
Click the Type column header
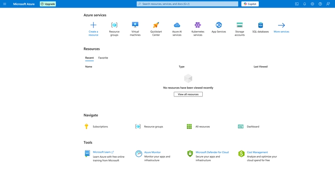click(x=182, y=67)
